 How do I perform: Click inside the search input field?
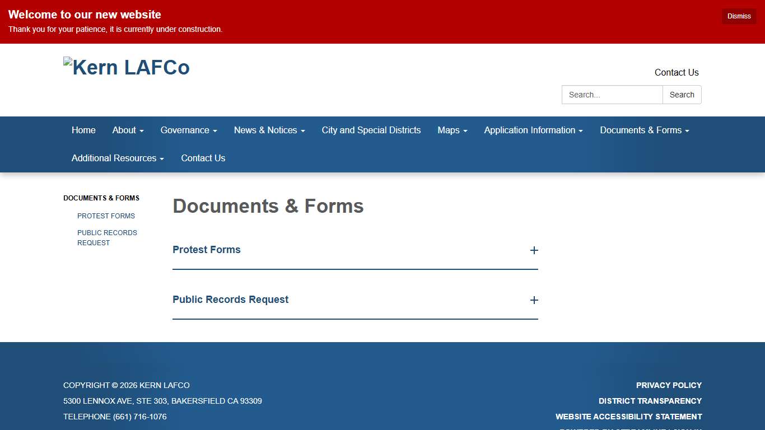[612, 95]
